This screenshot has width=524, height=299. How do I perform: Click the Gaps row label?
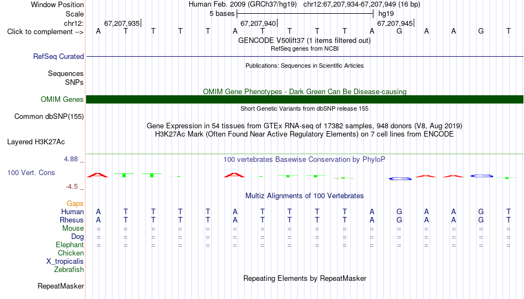tap(75, 204)
